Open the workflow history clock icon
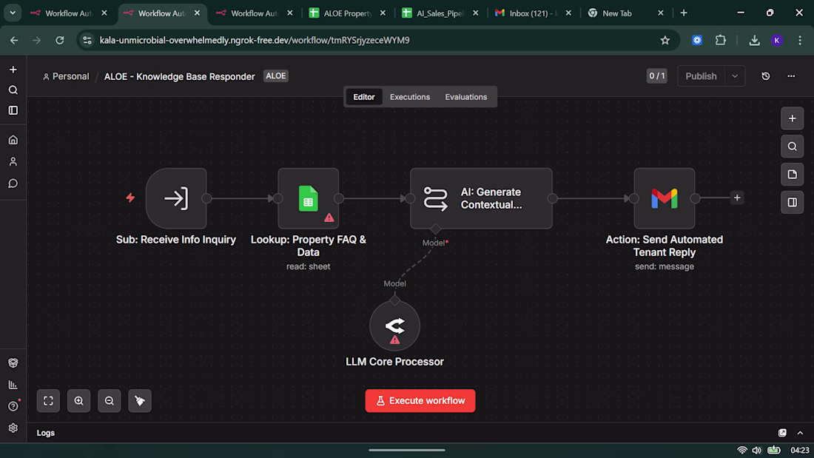Image resolution: width=814 pixels, height=458 pixels. pyautogui.click(x=766, y=75)
